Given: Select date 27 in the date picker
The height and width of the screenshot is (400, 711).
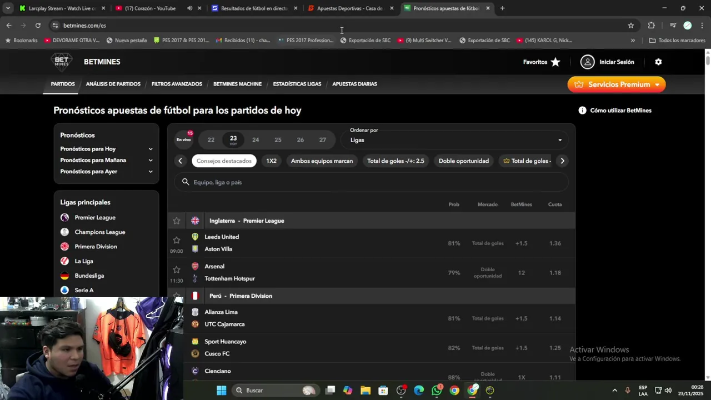Looking at the screenshot, I should (x=323, y=140).
